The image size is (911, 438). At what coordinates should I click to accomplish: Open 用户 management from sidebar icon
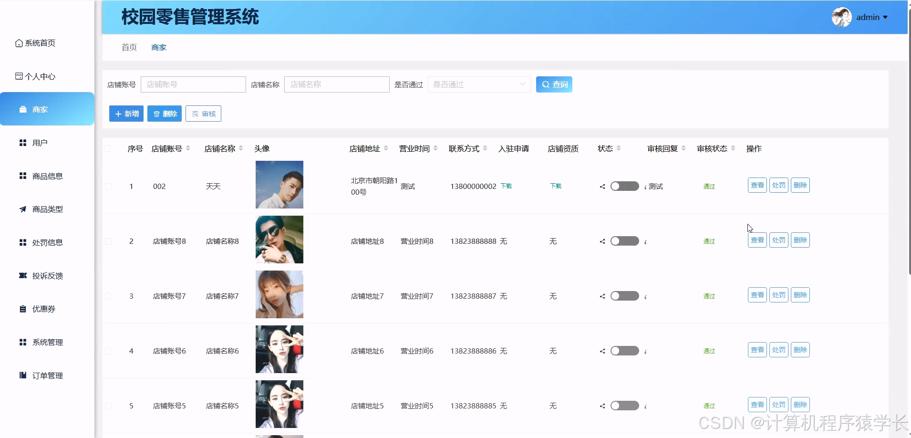click(22, 142)
